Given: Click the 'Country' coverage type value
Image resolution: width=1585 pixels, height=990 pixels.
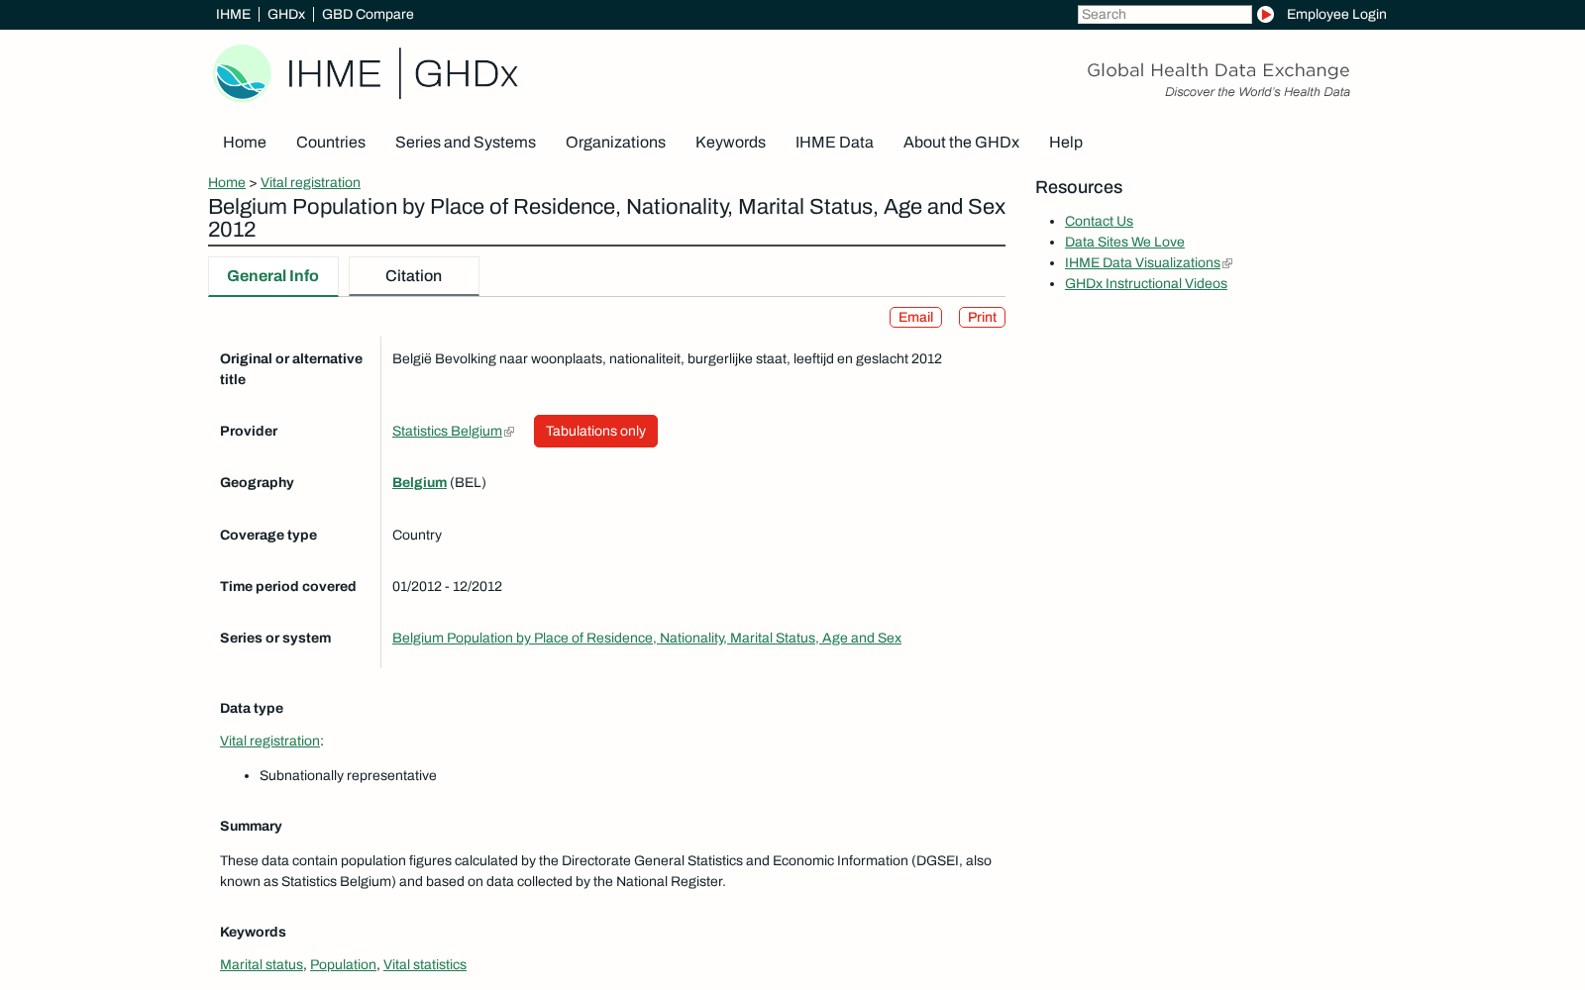Looking at the screenshot, I should point(417,535).
